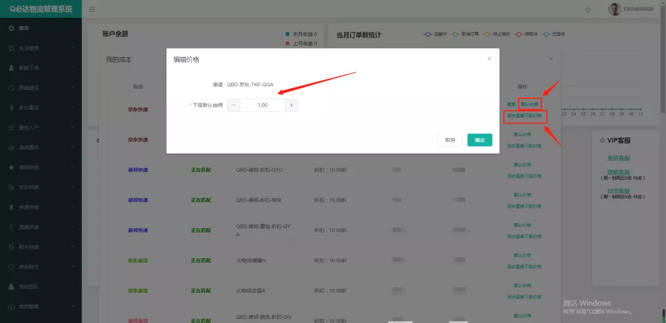Screen dimensions: 666x323
Task: Click the user avatar photo
Action: tap(614, 9)
